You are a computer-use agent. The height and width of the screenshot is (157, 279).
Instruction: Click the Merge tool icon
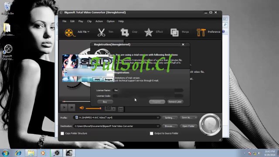[174, 32]
